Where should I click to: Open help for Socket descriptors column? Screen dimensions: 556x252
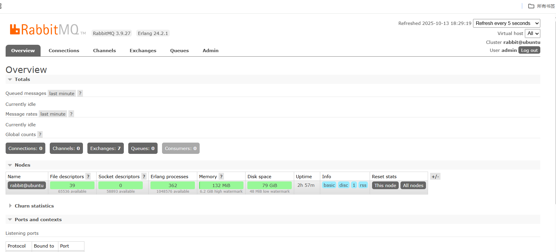click(x=144, y=176)
